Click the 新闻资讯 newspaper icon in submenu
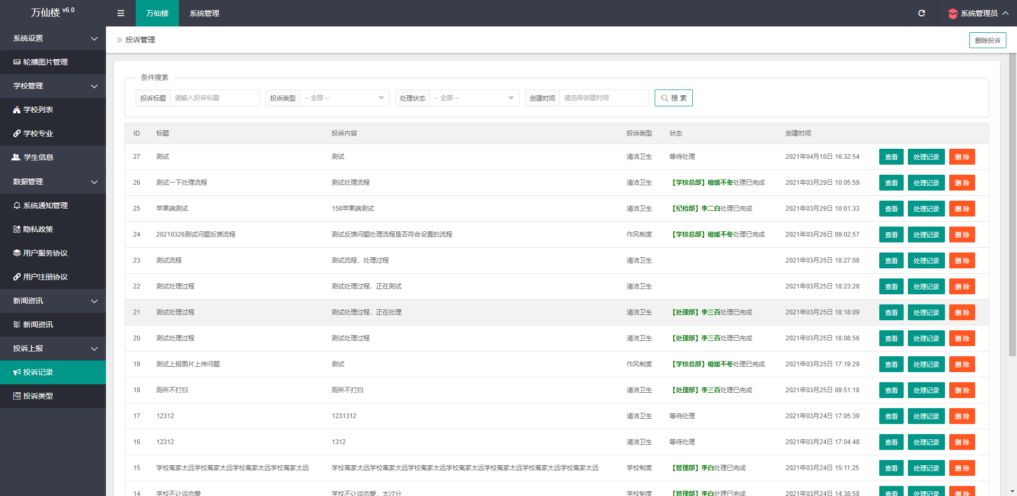 coord(17,324)
